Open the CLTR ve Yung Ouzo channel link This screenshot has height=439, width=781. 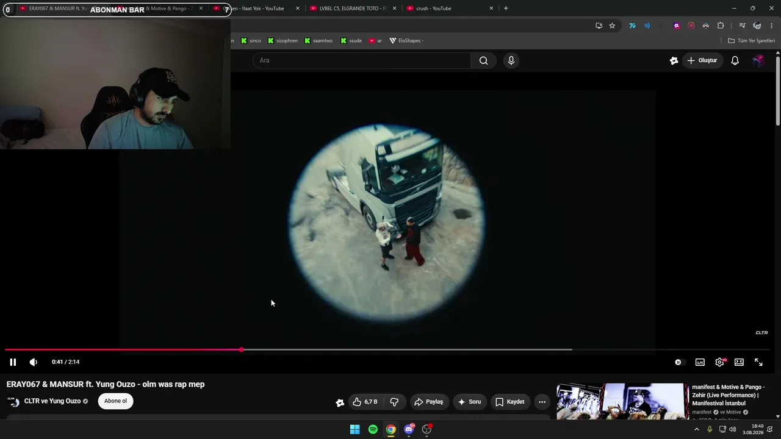(52, 401)
